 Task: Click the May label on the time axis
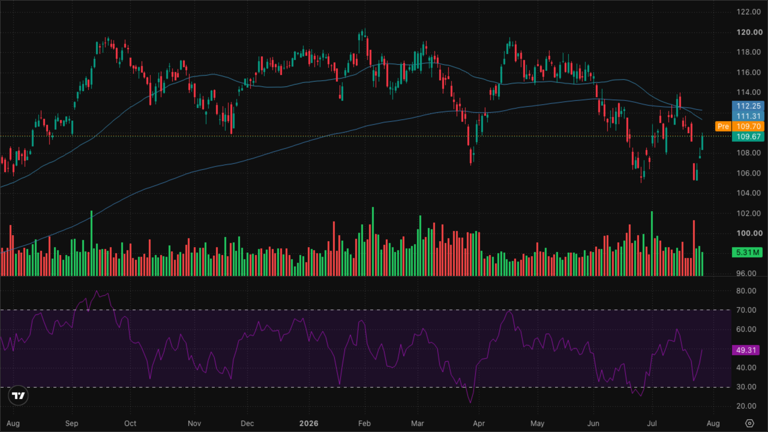(x=537, y=424)
